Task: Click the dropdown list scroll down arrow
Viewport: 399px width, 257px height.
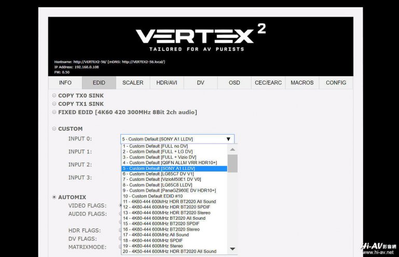Action: pyautogui.click(x=232, y=249)
